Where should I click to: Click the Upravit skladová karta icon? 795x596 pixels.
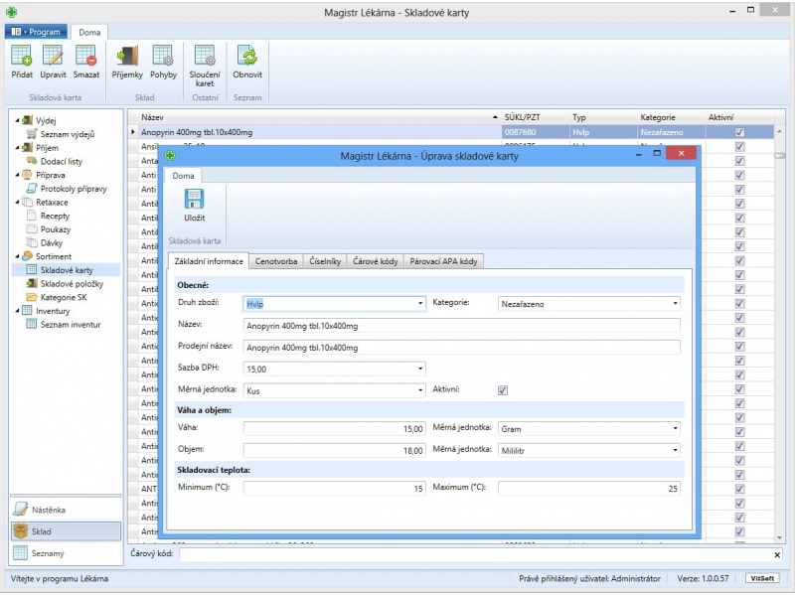[x=53, y=58]
